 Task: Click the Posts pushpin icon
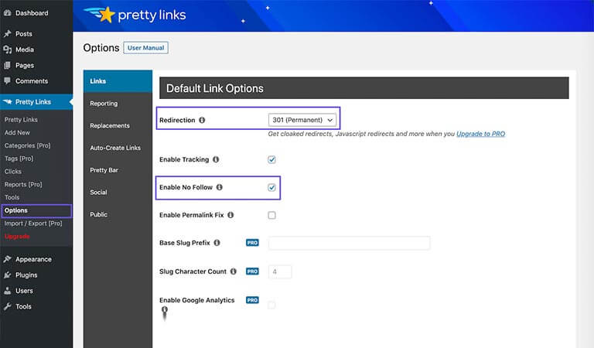(7, 34)
